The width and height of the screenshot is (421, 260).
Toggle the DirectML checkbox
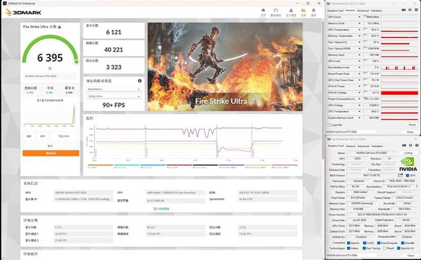point(403,243)
